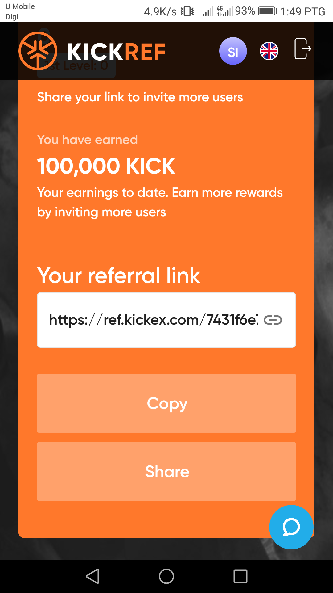Tap the vibrate mode icon in status bar
The image size is (333, 593).
point(187,11)
